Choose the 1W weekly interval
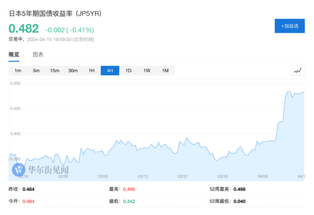The height and width of the screenshot is (215, 314). coord(147,71)
